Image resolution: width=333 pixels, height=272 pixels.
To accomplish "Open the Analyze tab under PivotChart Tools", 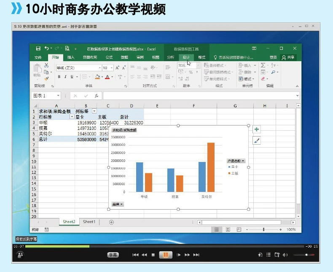I will (x=171, y=57).
